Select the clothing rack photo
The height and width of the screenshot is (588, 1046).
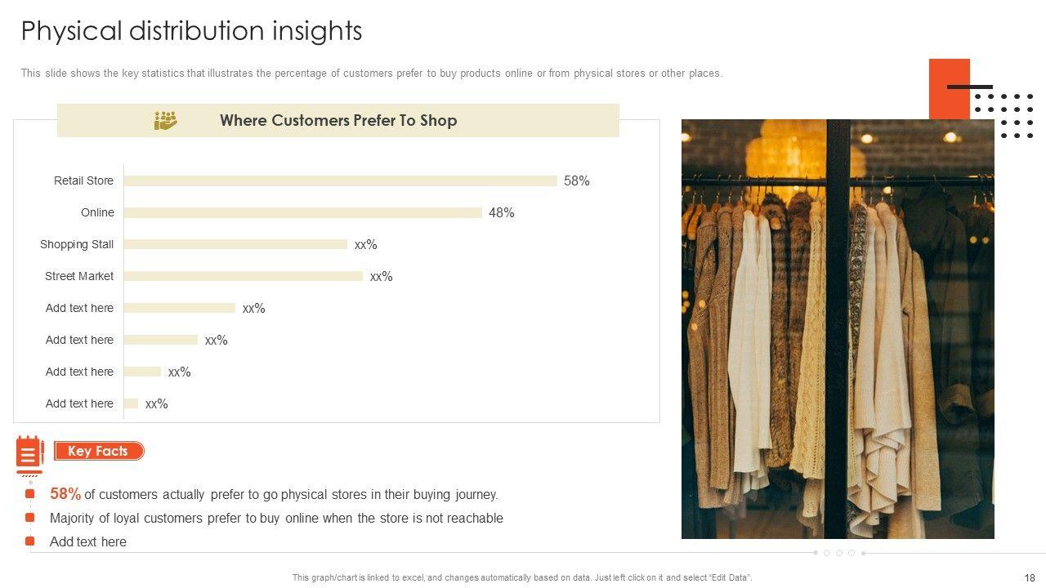[x=838, y=328]
